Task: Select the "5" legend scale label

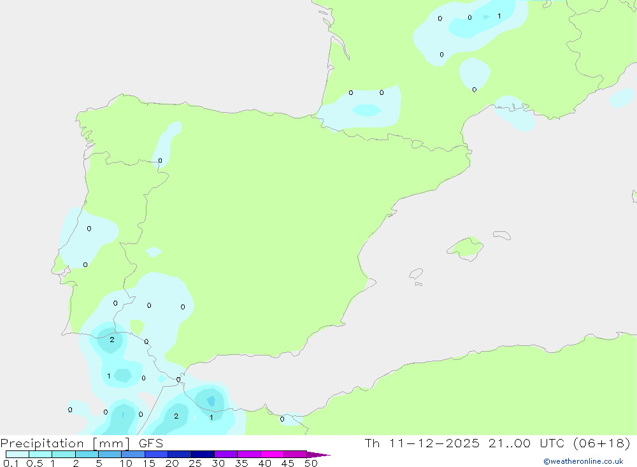Action: coord(99,463)
